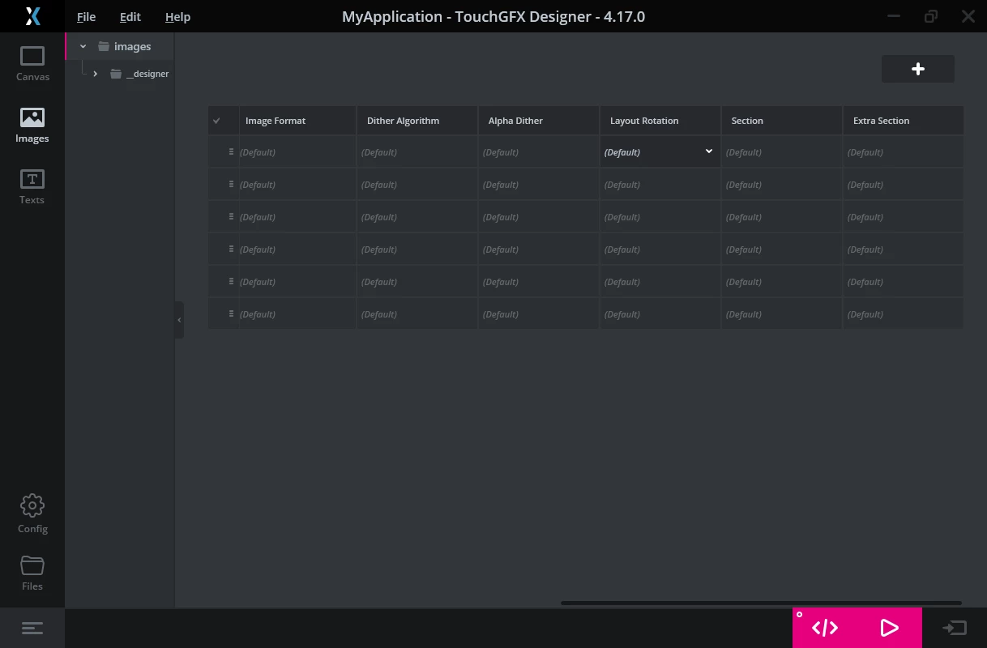Image resolution: width=987 pixels, height=648 pixels.
Task: Click first row Extra Section cell
Action: click(904, 152)
